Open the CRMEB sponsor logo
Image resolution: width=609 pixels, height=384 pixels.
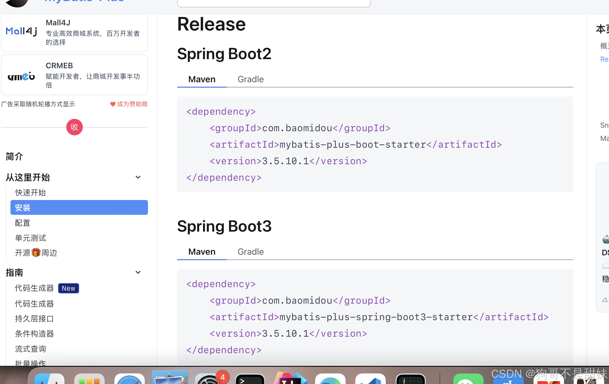point(21,76)
